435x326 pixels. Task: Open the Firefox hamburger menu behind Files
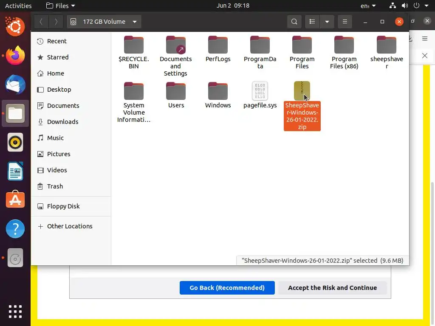425,39
